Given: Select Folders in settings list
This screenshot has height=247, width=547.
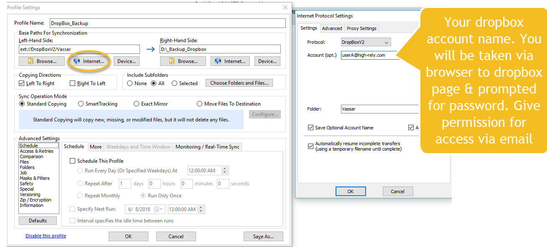Looking at the screenshot, I should (x=39, y=167).
